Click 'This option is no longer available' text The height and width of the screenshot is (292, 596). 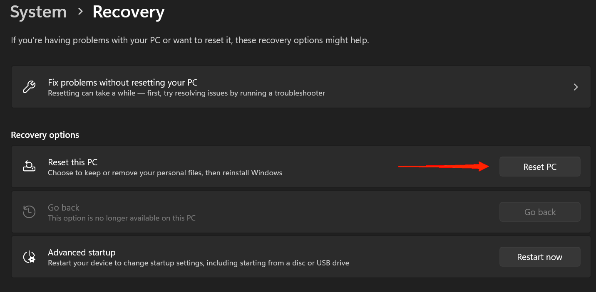(122, 218)
